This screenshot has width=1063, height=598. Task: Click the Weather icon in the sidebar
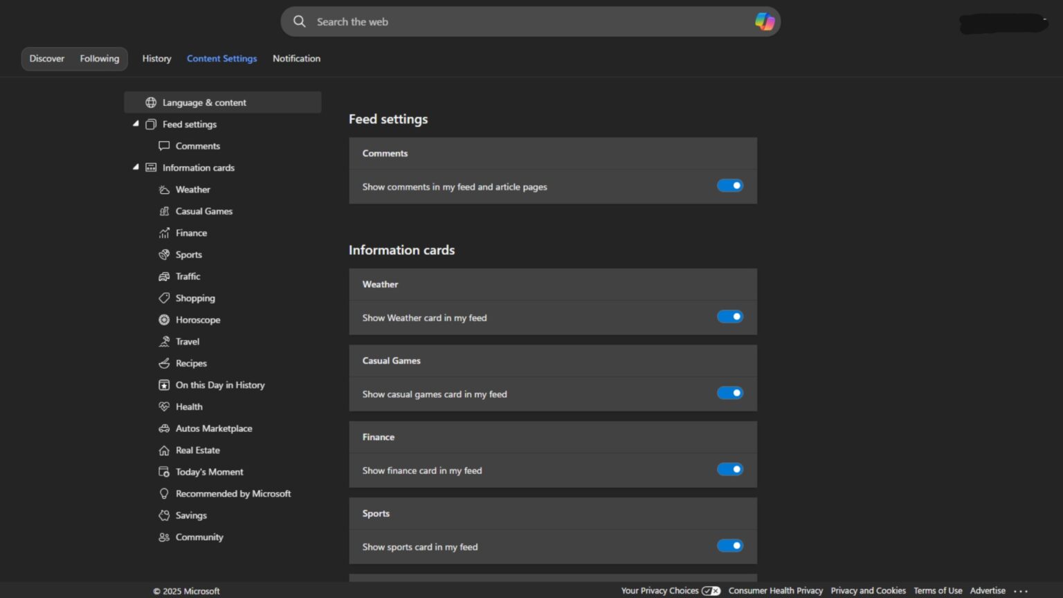(x=164, y=189)
